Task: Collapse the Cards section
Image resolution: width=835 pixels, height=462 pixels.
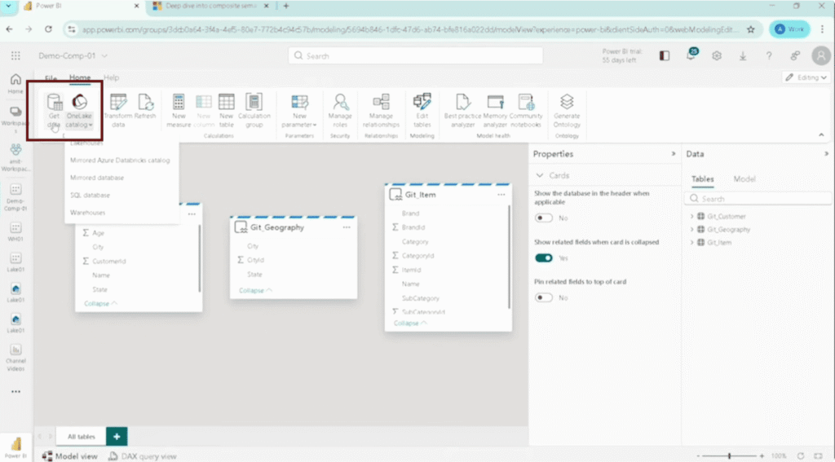Action: click(x=540, y=175)
